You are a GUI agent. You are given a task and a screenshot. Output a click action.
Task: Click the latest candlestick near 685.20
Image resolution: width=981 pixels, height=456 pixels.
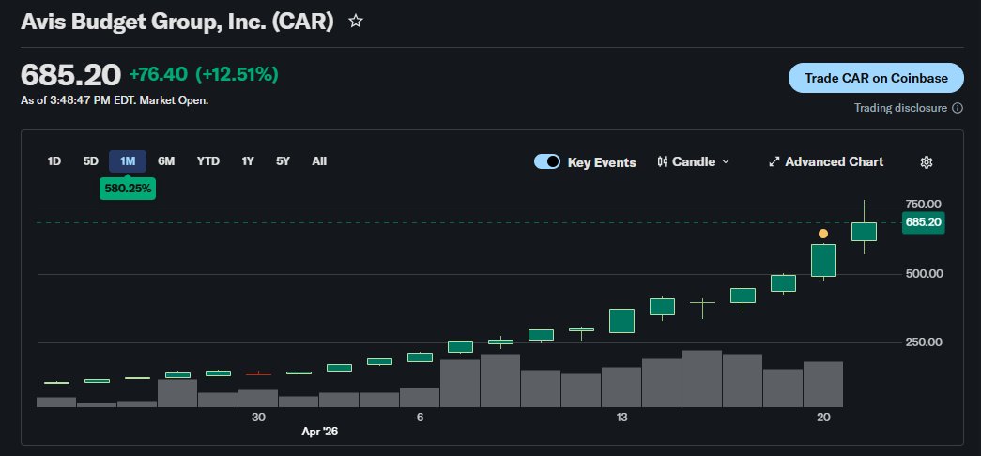[864, 232]
